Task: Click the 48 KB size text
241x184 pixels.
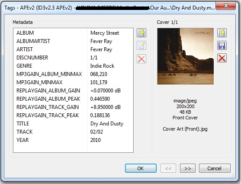Action: pyautogui.click(x=185, y=112)
